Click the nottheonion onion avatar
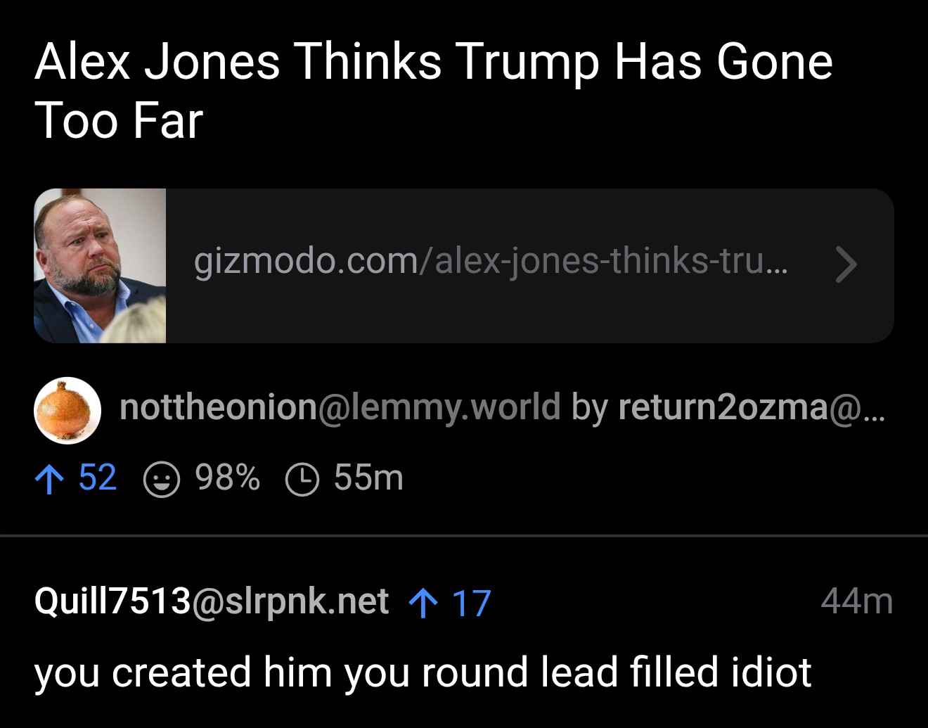Image resolution: width=928 pixels, height=728 pixels. click(x=67, y=410)
